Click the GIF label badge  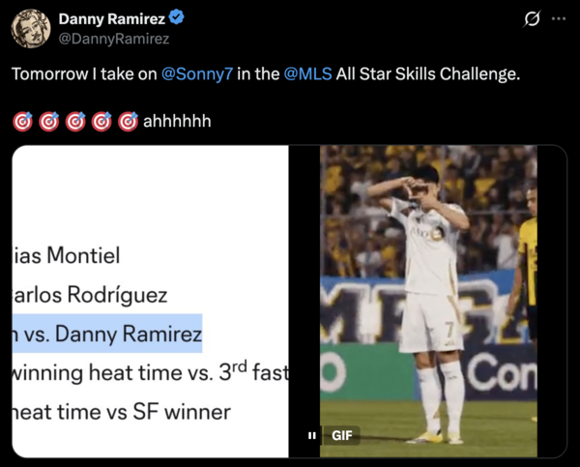341,435
